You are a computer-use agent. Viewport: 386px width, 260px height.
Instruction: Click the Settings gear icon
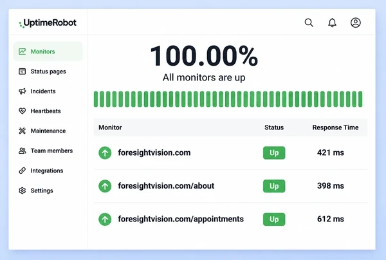[x=22, y=190]
